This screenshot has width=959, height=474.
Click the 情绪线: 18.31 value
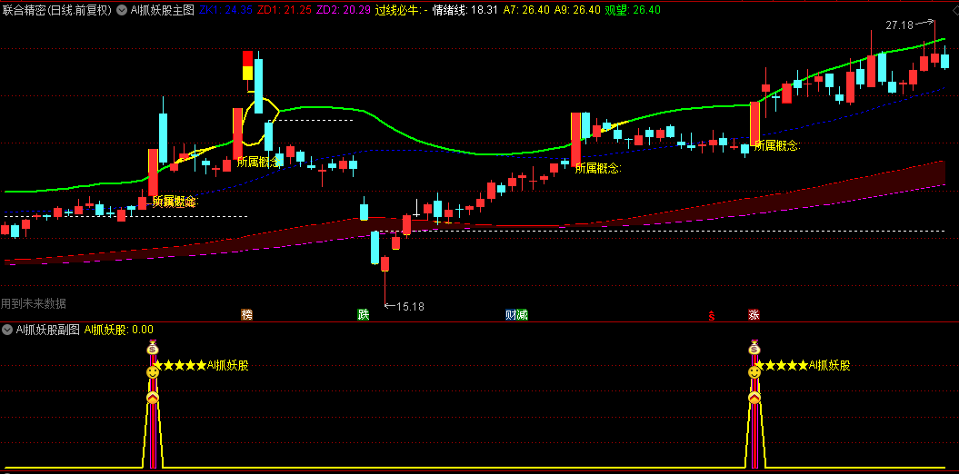point(465,10)
